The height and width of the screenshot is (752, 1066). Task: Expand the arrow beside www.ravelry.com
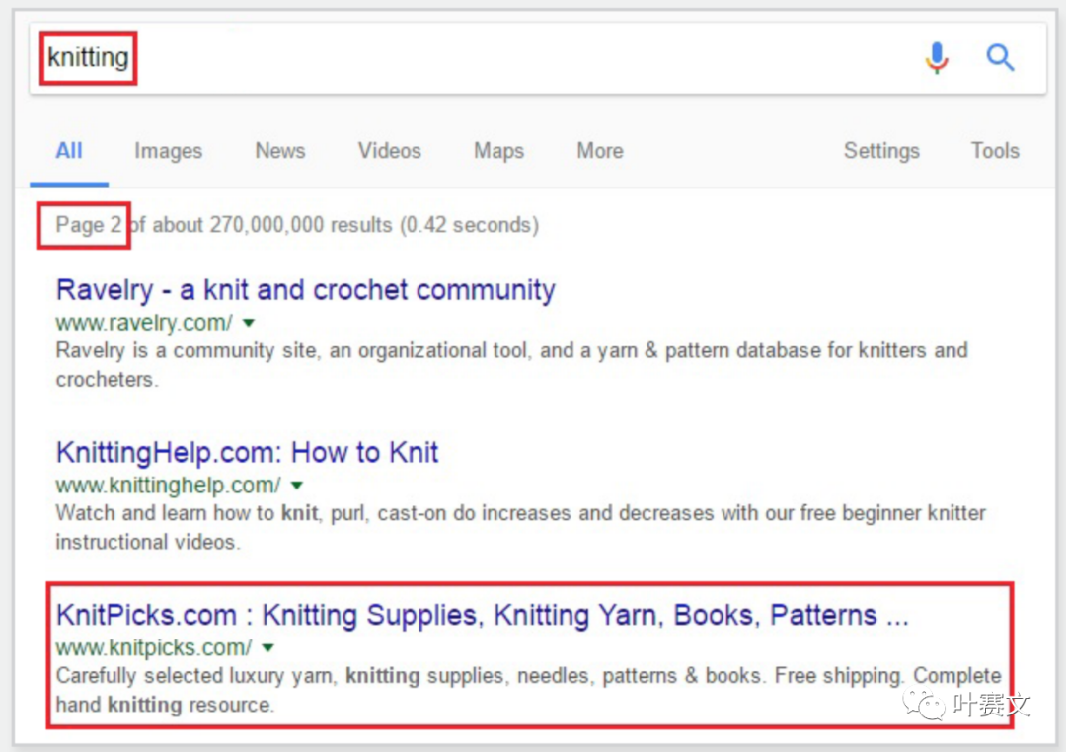coord(249,323)
